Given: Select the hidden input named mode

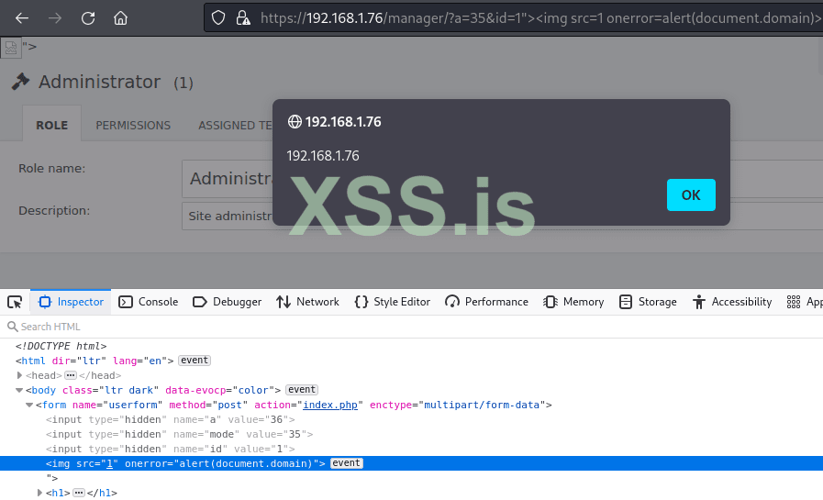Looking at the screenshot, I should (179, 435).
